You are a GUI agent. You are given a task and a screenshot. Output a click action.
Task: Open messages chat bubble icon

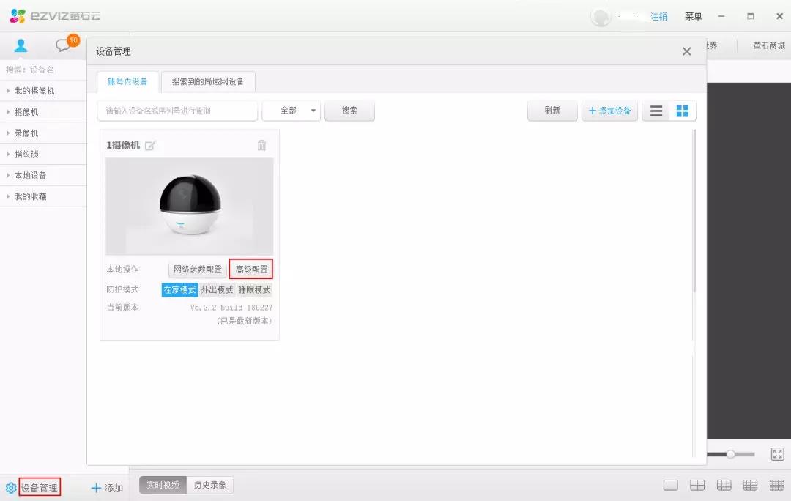click(x=64, y=45)
